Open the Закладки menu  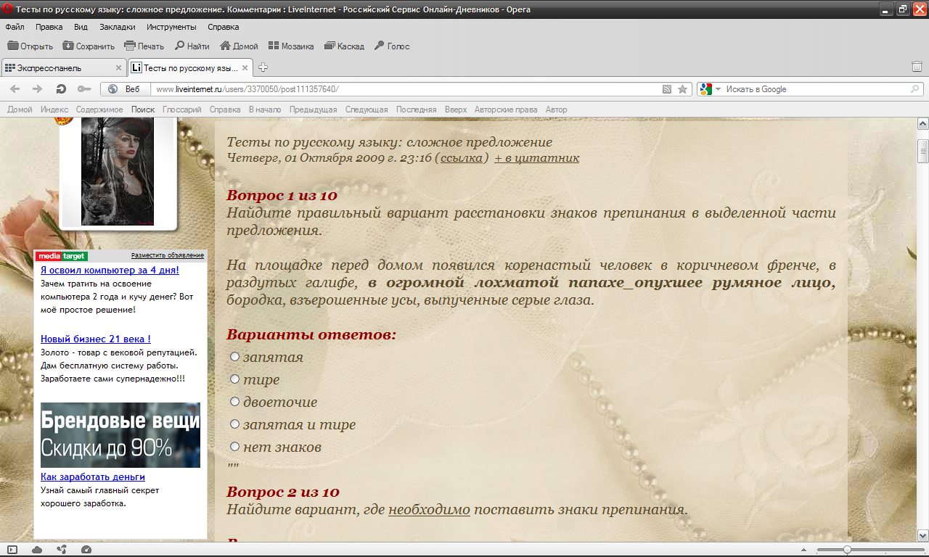click(x=117, y=27)
